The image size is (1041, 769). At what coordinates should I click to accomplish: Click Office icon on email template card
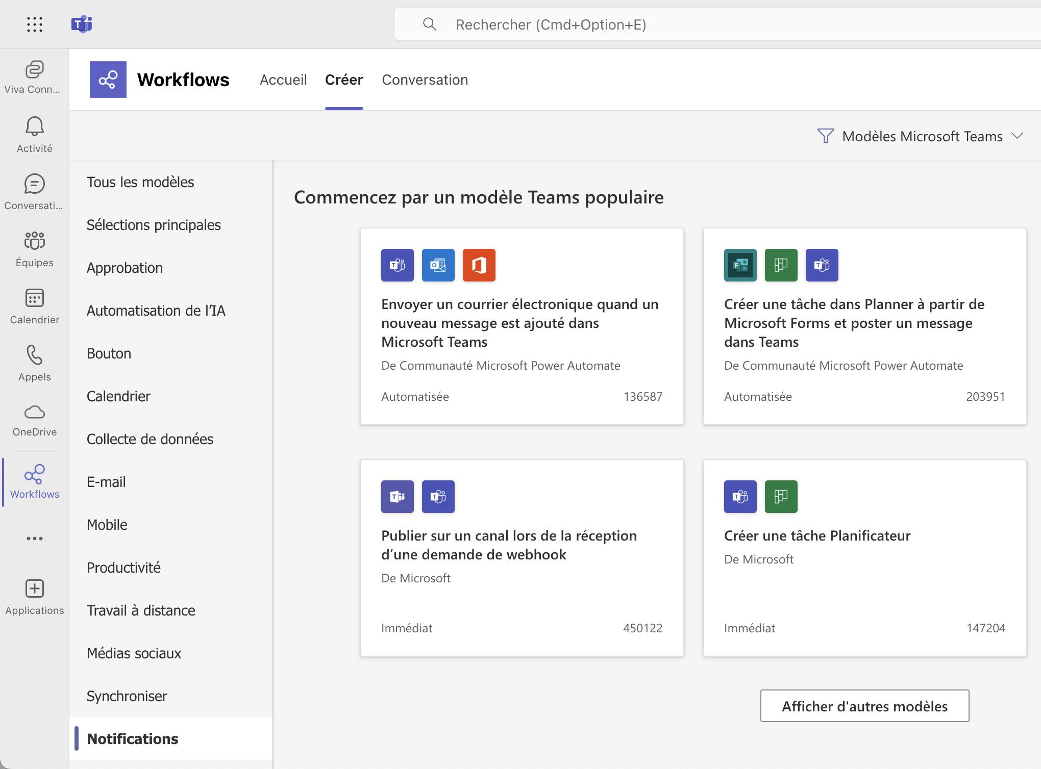click(479, 265)
